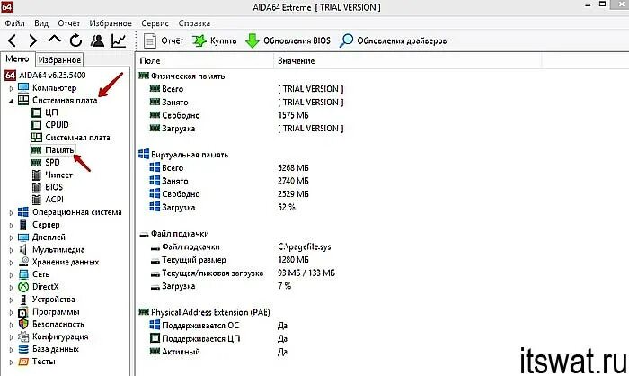Image resolution: width=629 pixels, height=376 pixels.
Task: Open the user preferences person icon
Action: click(x=97, y=40)
